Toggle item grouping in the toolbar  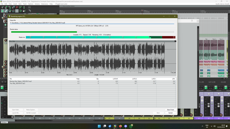(x=6, y=11)
